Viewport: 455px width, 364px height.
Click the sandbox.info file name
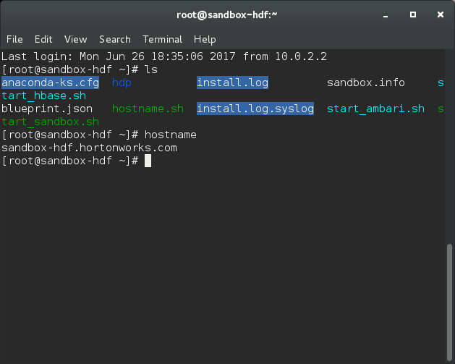[x=365, y=83]
